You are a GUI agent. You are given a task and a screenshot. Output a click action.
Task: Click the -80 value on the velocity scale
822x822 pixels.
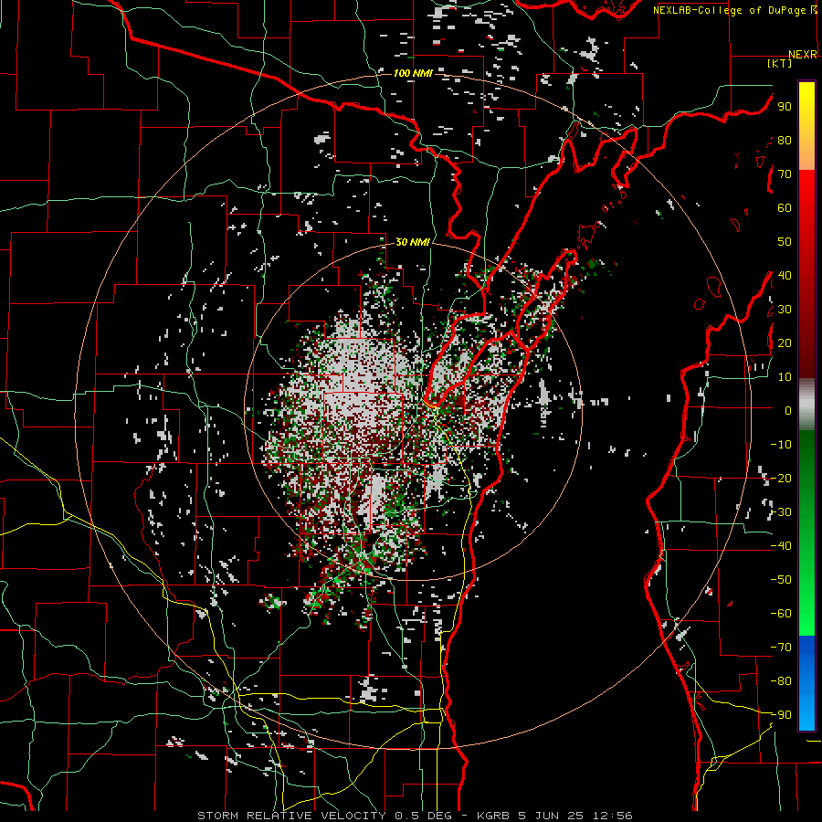point(781,681)
